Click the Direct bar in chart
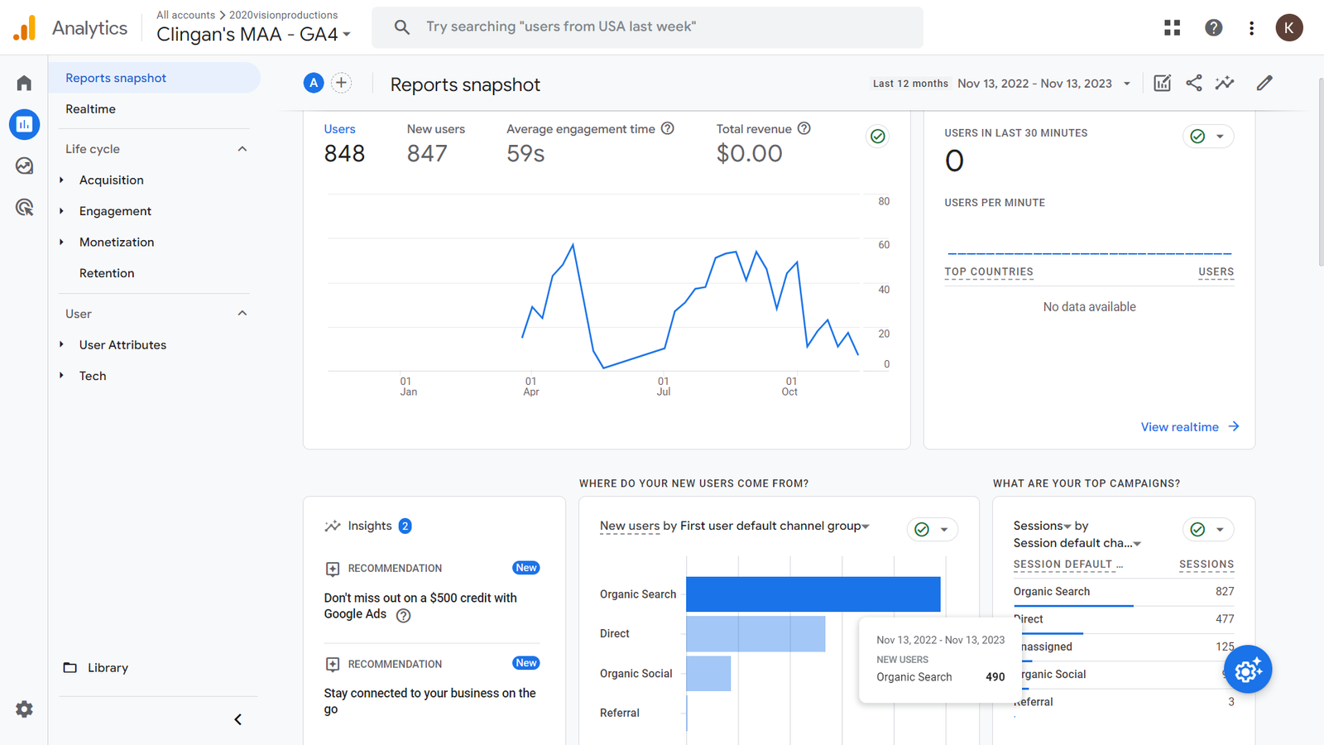1324x745 pixels. click(x=756, y=634)
